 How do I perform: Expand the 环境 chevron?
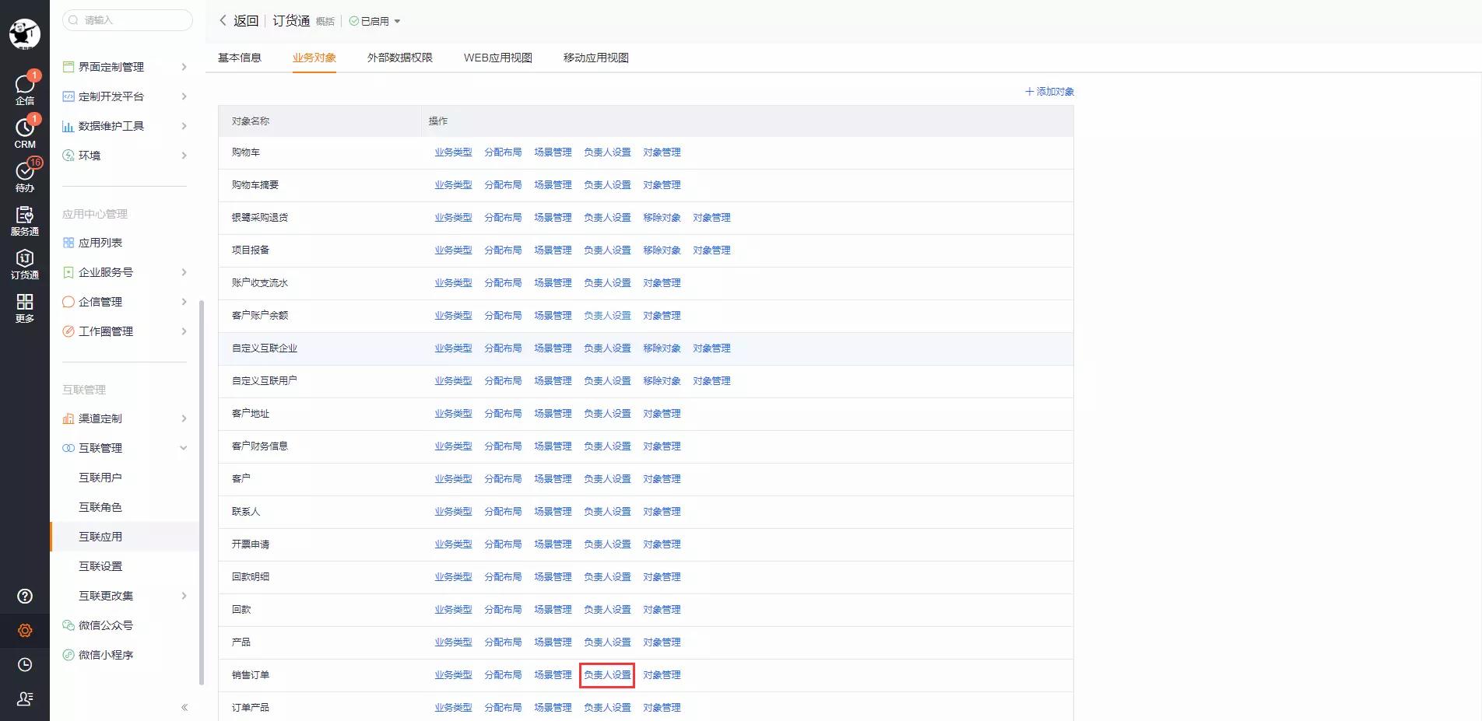(x=184, y=156)
